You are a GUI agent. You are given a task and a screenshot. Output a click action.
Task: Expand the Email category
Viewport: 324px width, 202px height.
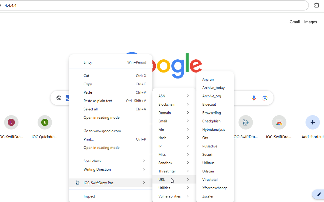click(174, 121)
